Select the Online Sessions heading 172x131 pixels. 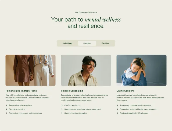126,91
